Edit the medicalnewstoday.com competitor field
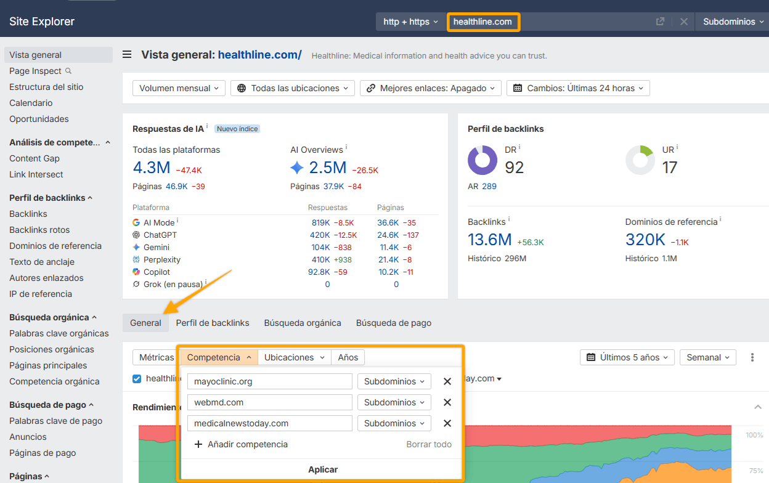The height and width of the screenshot is (483, 769). [x=270, y=423]
